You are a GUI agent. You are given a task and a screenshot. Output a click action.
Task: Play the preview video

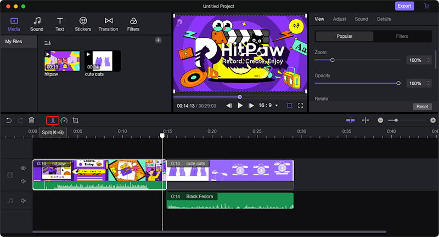[240, 106]
